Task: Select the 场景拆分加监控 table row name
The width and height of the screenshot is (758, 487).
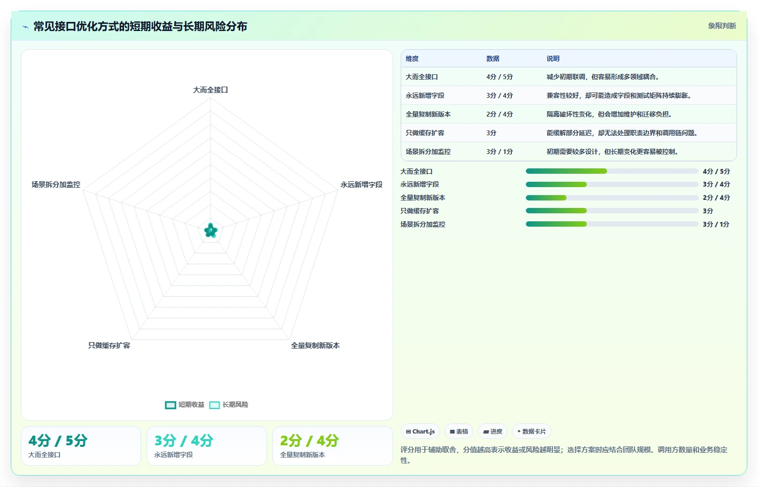Action: pyautogui.click(x=428, y=152)
